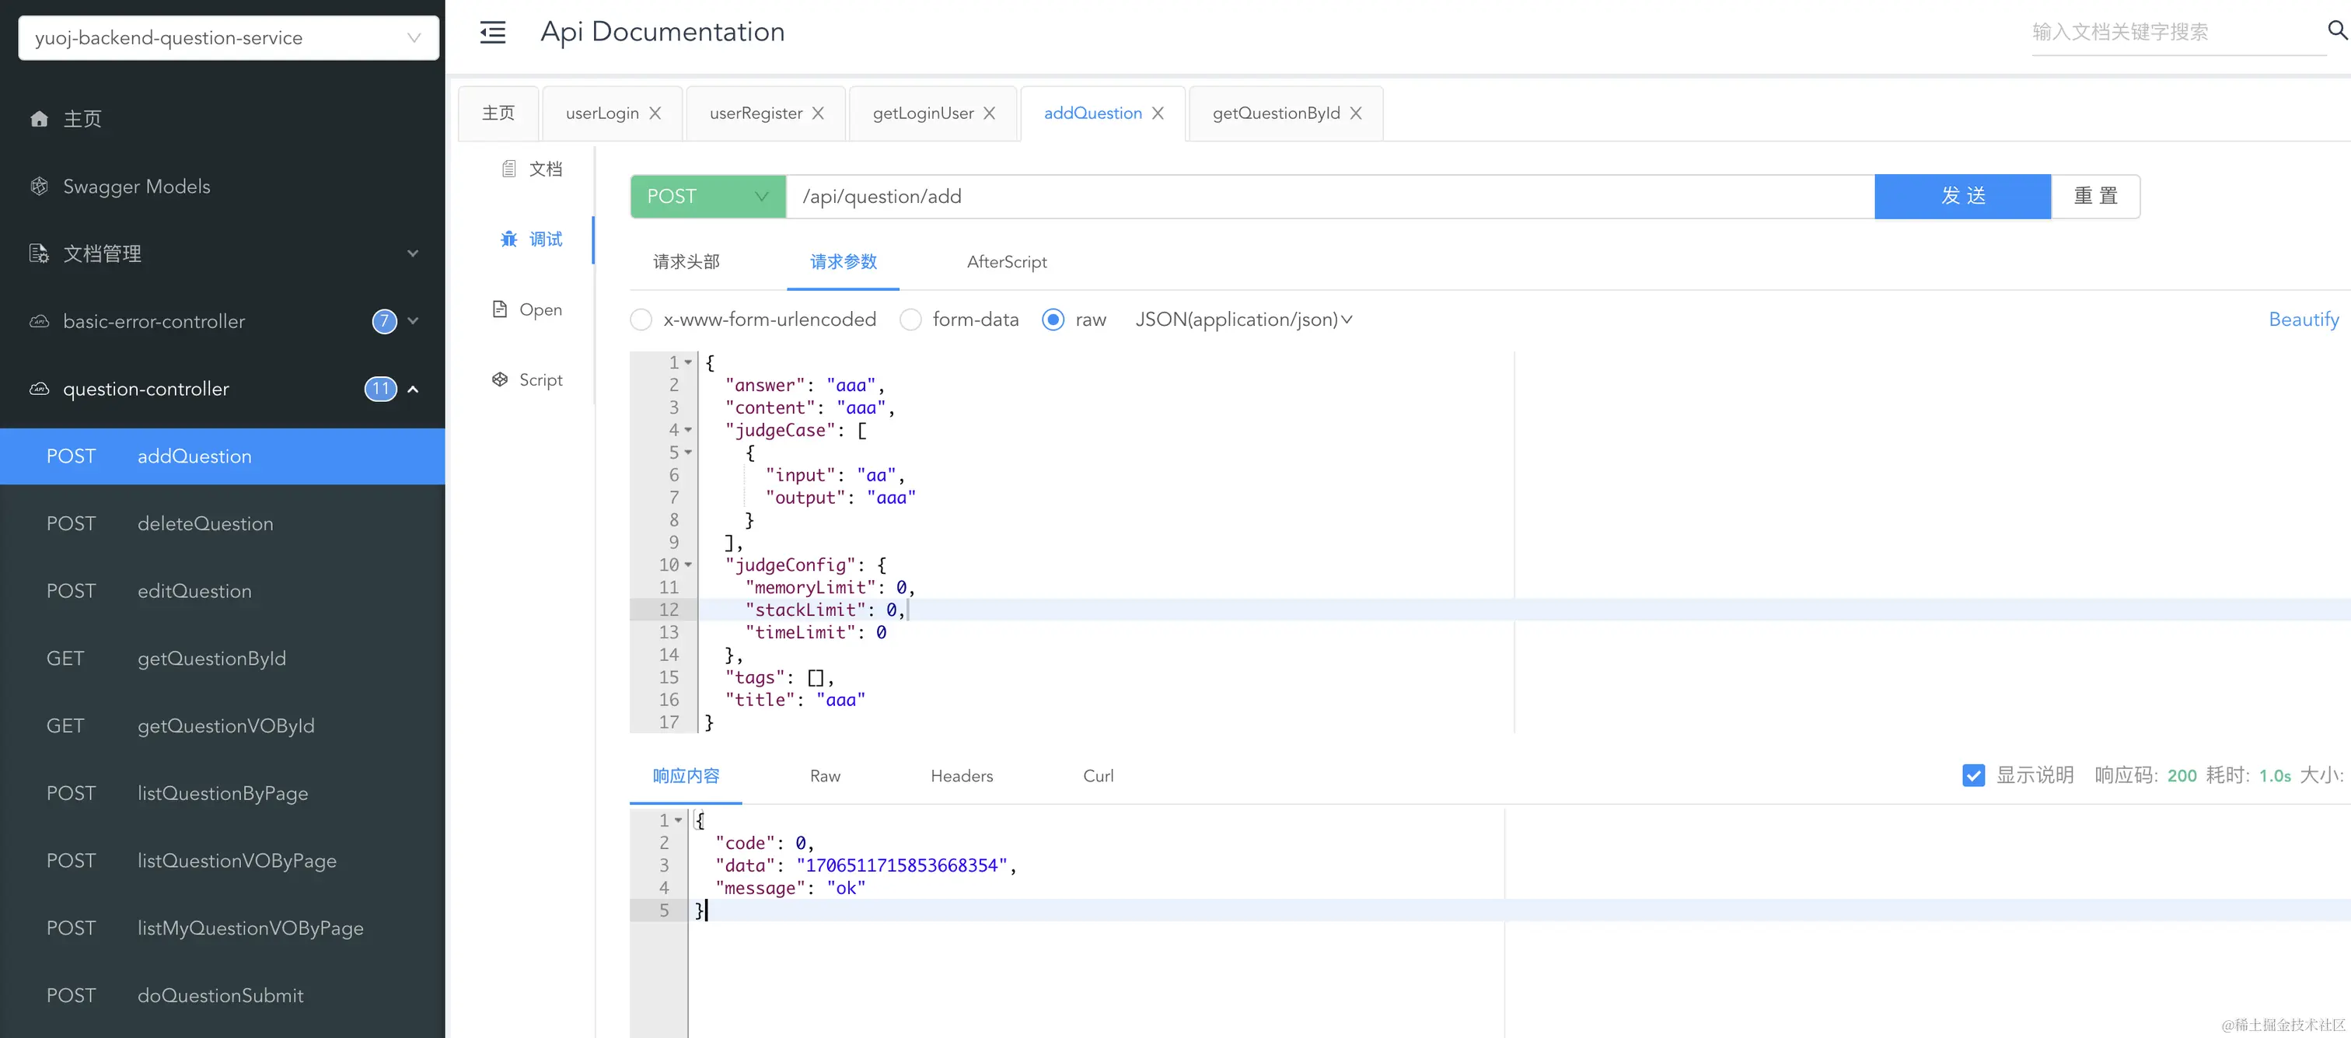Close the userLogin tab
Screen dimensions: 2351x1038
click(x=655, y=114)
